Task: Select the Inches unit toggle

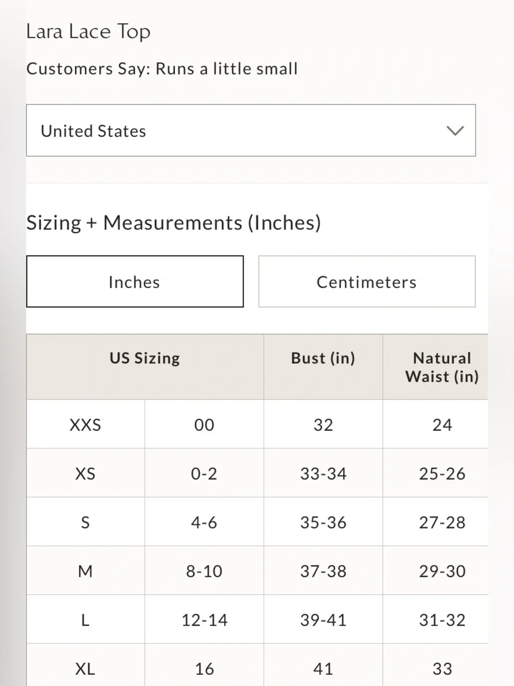Action: [135, 282]
